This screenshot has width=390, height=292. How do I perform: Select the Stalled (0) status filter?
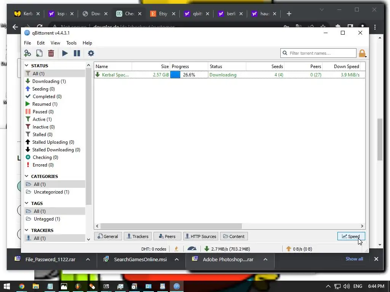(x=43, y=134)
